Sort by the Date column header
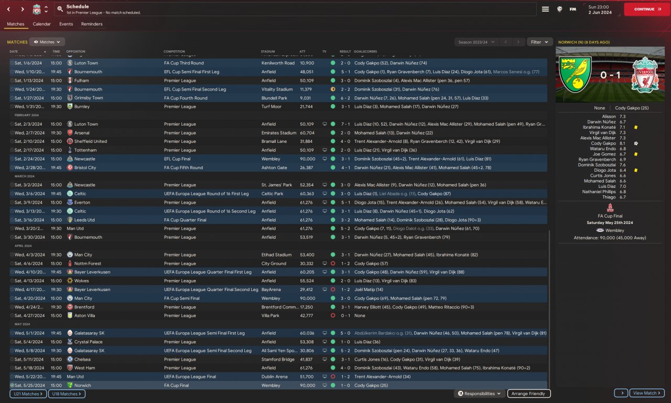This screenshot has height=403, width=671. click(x=14, y=52)
